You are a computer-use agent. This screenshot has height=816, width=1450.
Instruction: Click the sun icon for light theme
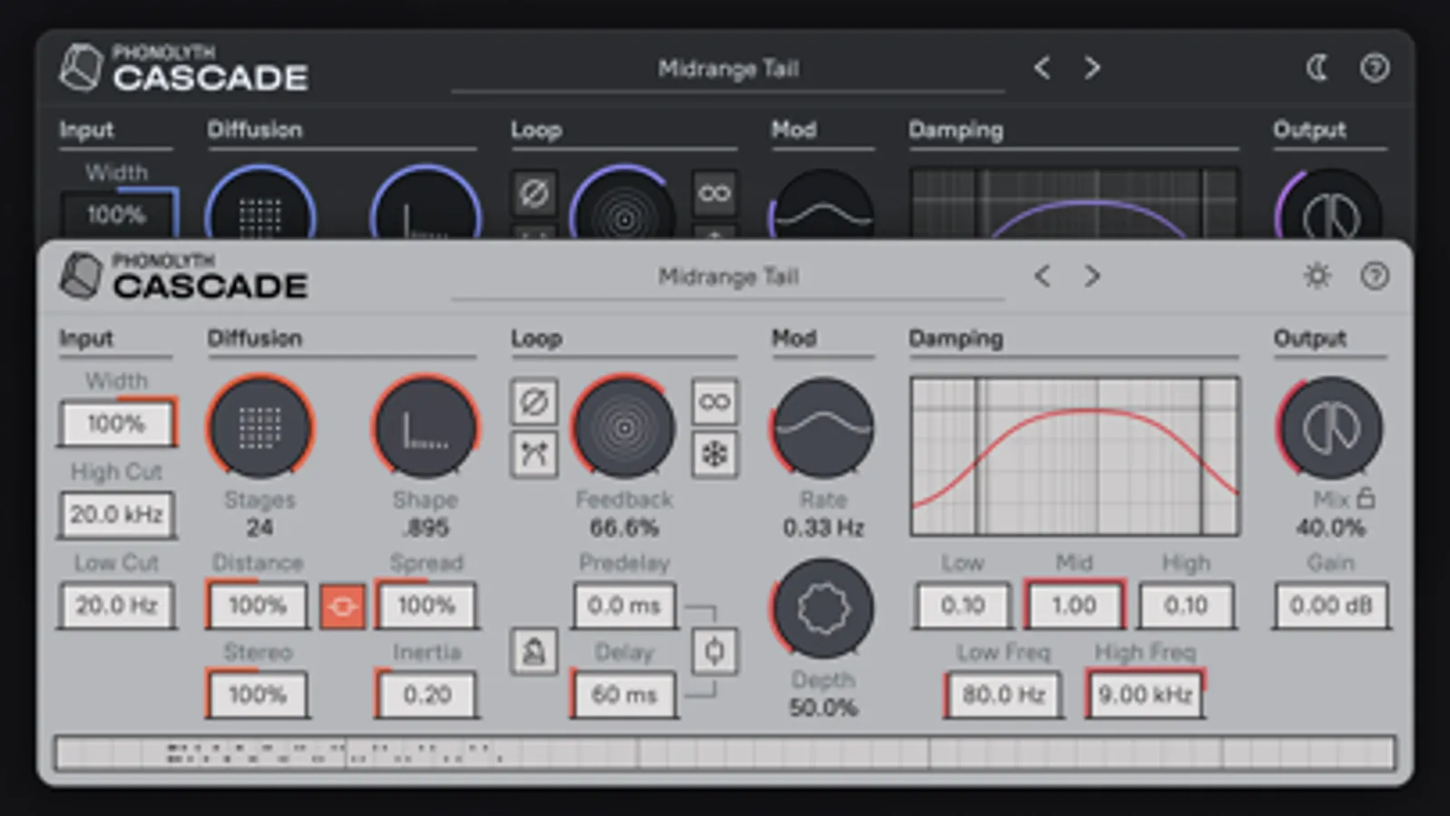pyautogui.click(x=1317, y=276)
